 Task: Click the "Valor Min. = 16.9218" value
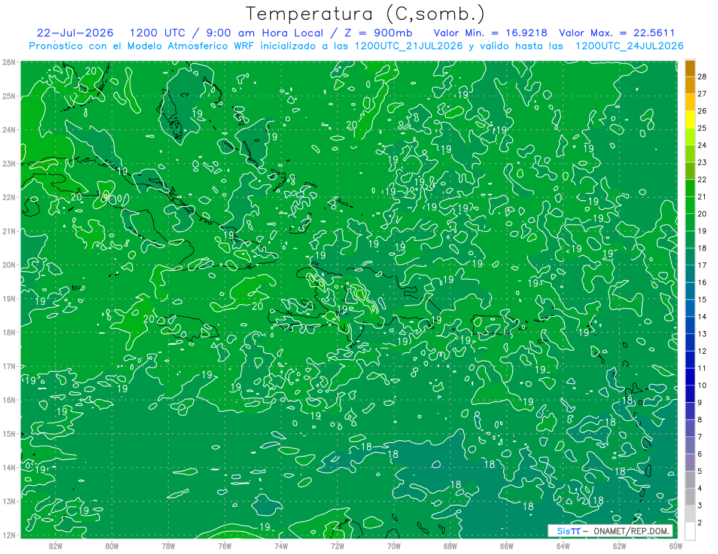tap(491, 33)
